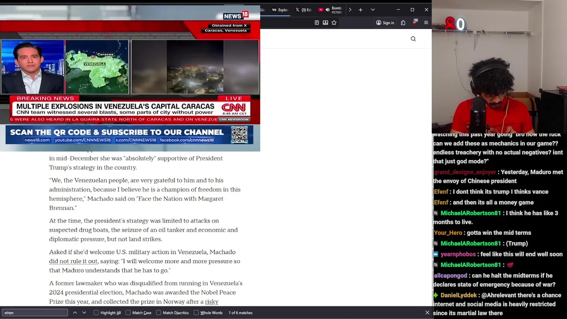Click the NEWS18 logo in video overlay
This screenshot has width=567, height=319.
click(236, 16)
